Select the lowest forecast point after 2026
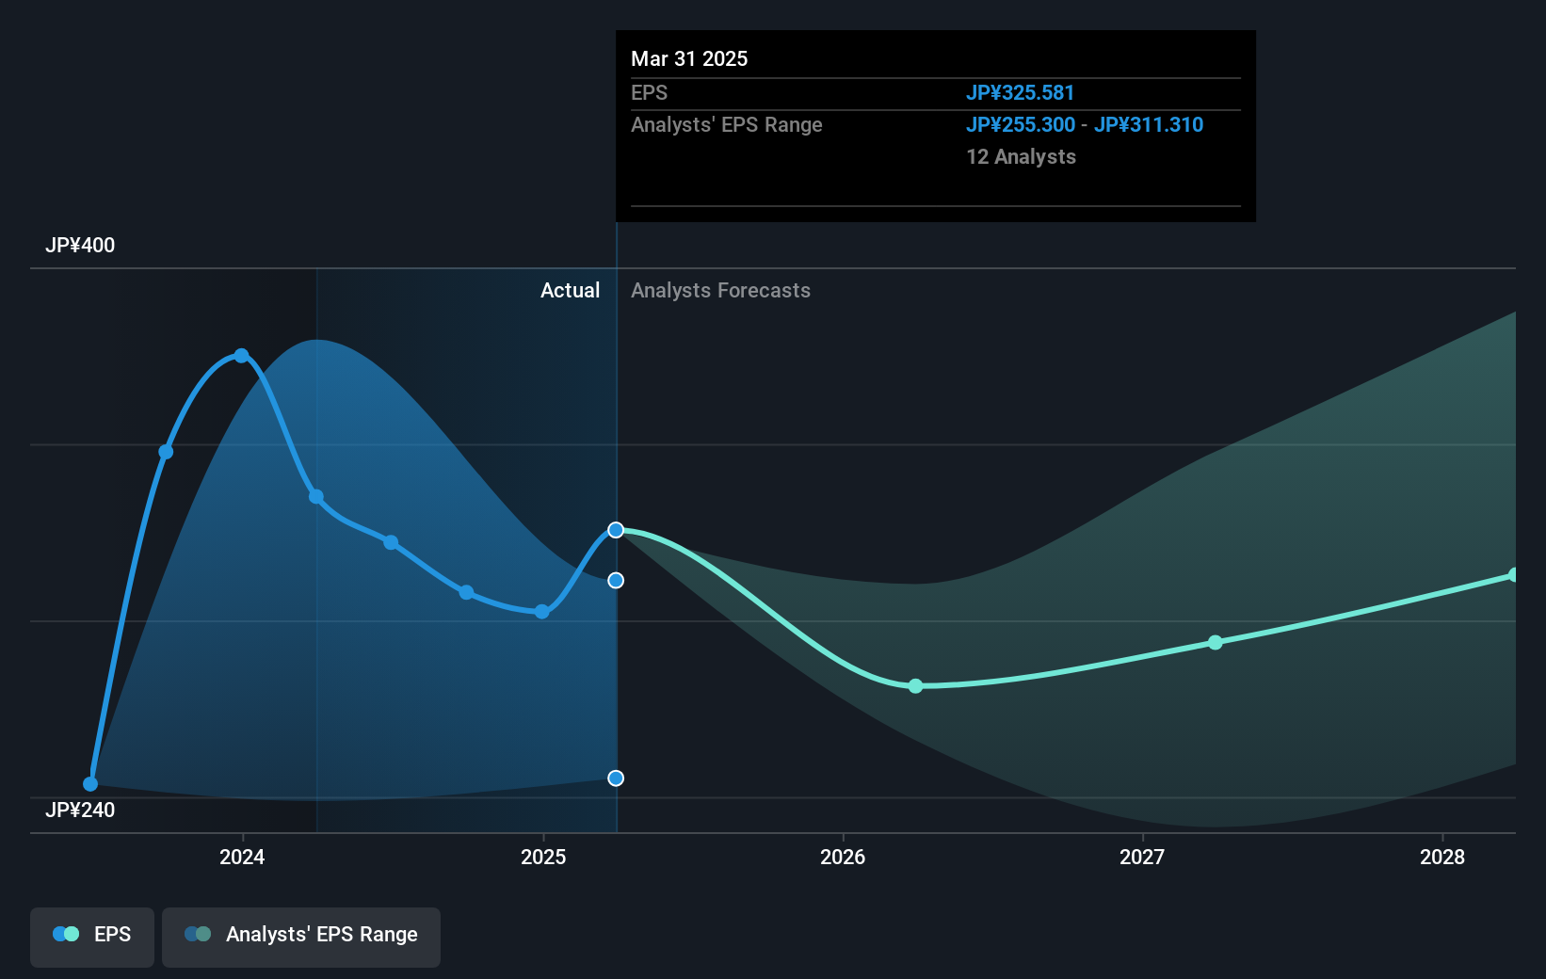The image size is (1546, 979). pyautogui.click(x=914, y=686)
